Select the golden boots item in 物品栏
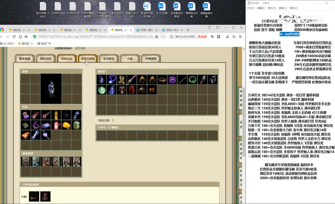This screenshot has width=335, height=204. [x=122, y=80]
